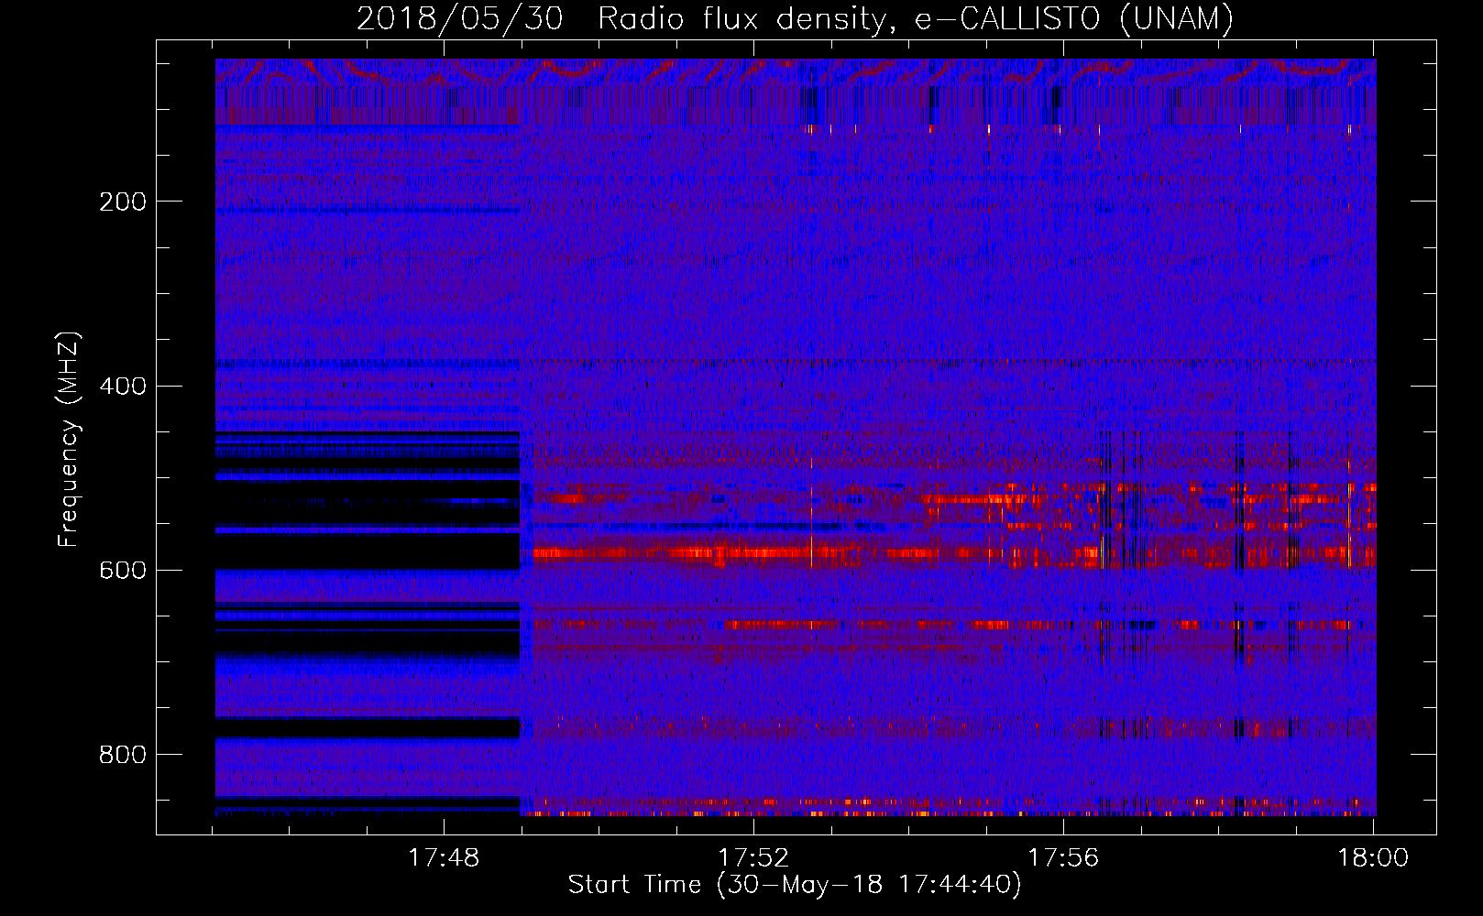Click the '17:56' time tick label
Screen dimensions: 1483x916
(x=1063, y=858)
